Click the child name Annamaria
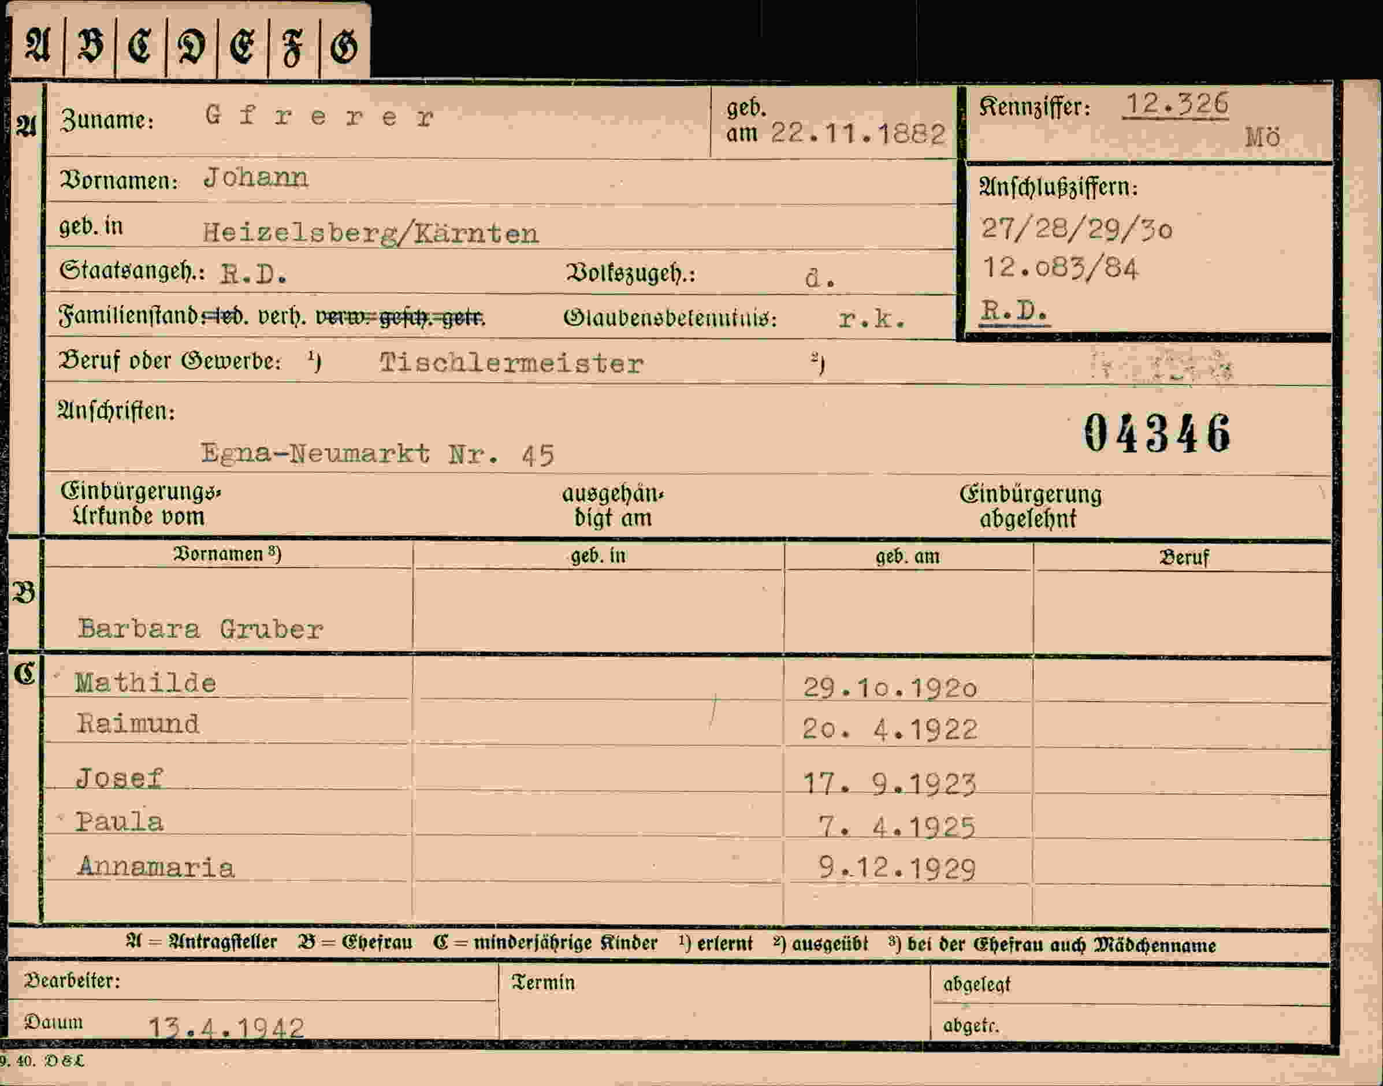Viewport: 1383px width, 1086px height. pos(156,866)
